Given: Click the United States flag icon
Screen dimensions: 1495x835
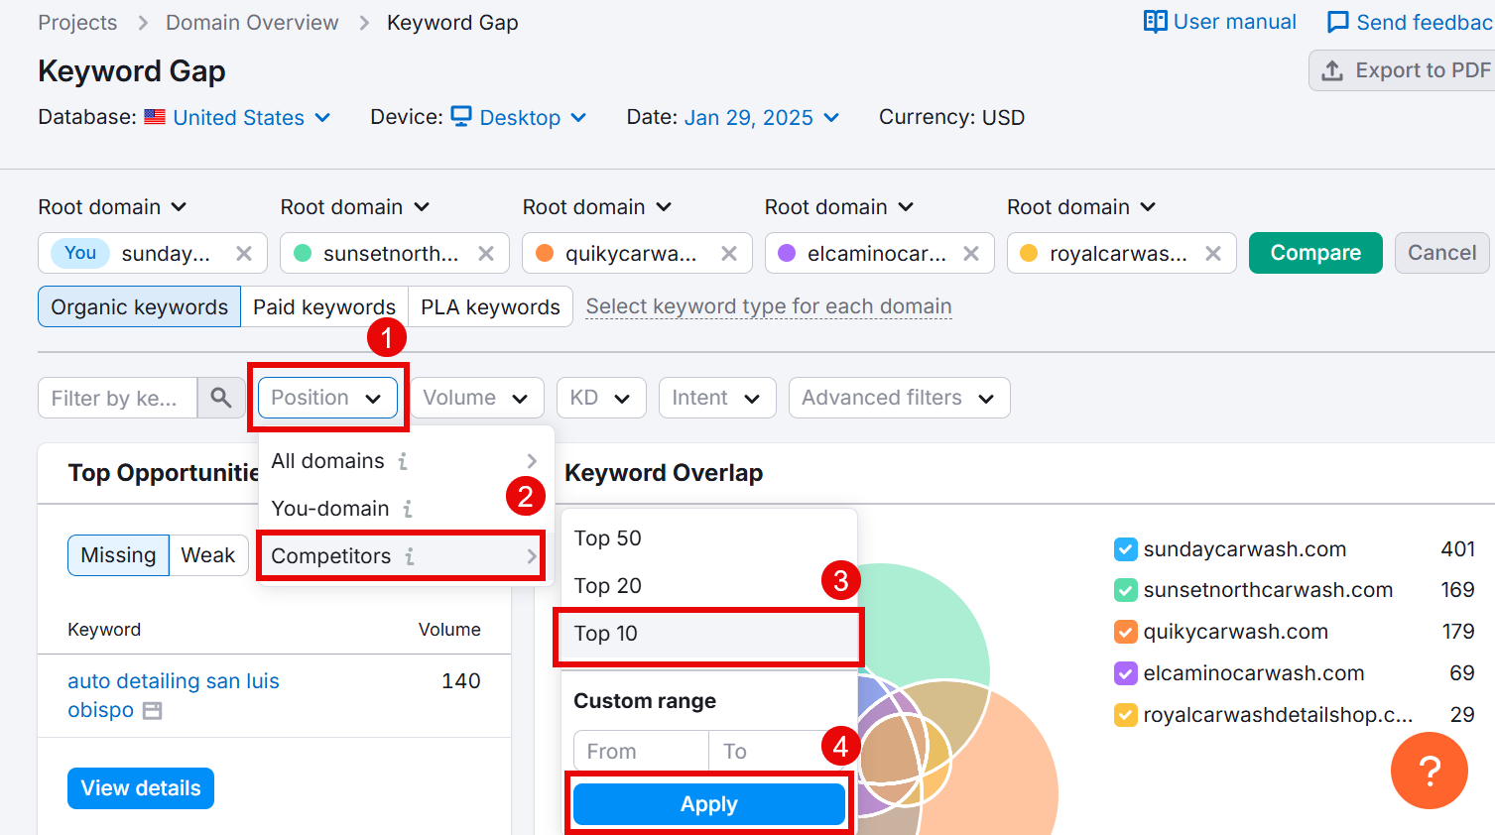Looking at the screenshot, I should click(155, 117).
